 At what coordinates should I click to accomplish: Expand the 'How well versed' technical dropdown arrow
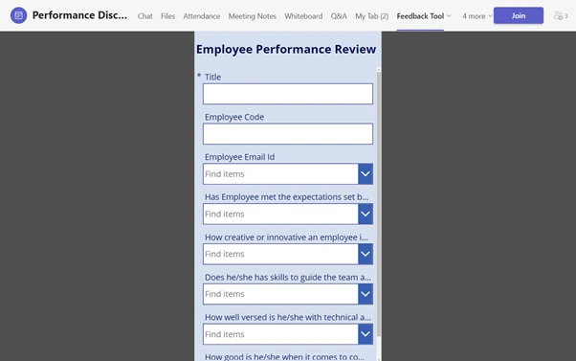click(x=366, y=334)
